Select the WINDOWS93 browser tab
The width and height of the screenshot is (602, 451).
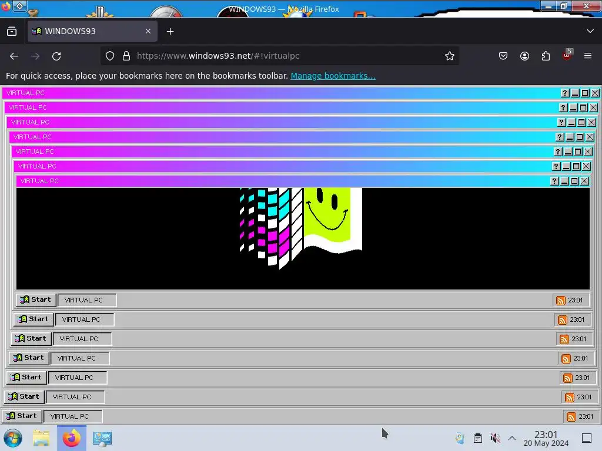(x=92, y=31)
